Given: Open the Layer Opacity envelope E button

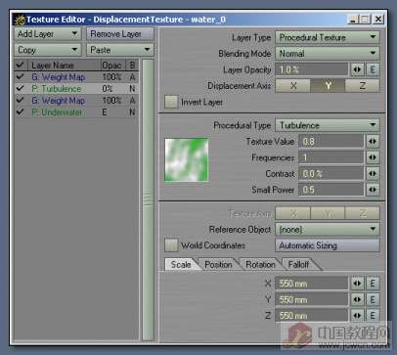Looking at the screenshot, I should 373,69.
